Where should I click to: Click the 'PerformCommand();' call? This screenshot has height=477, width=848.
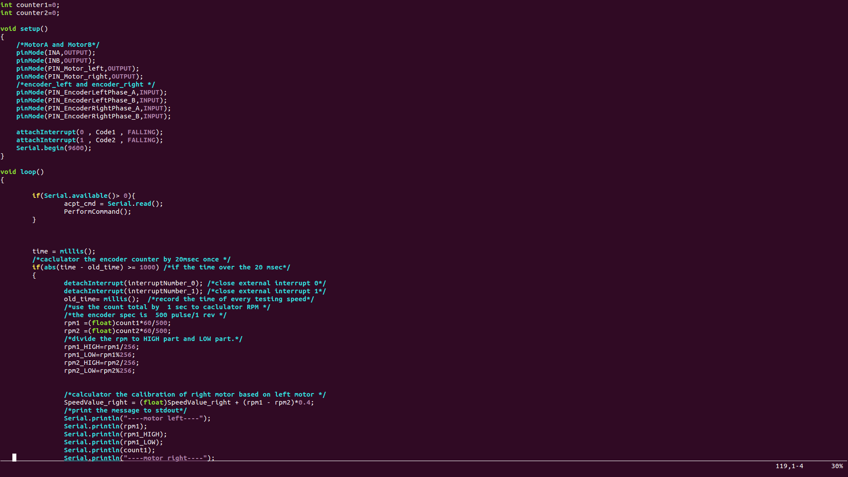click(x=97, y=212)
